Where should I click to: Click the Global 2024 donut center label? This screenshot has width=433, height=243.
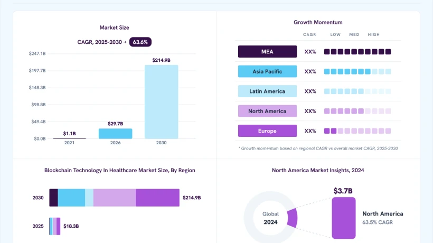pos(270,218)
